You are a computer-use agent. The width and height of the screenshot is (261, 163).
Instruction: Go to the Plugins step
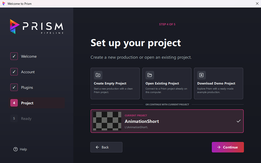point(37,87)
